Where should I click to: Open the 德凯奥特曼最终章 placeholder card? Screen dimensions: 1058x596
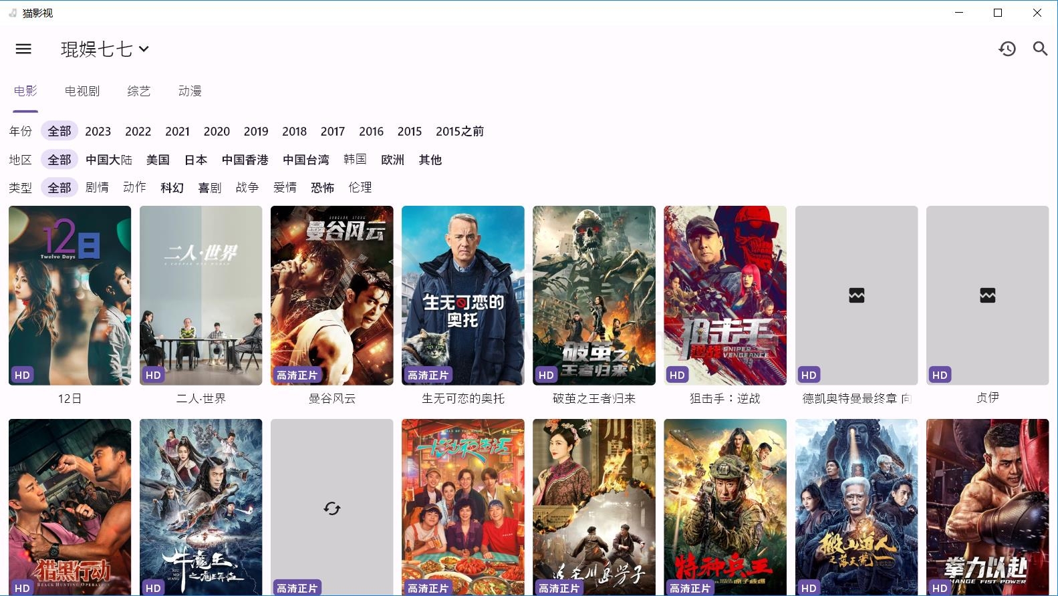(857, 295)
